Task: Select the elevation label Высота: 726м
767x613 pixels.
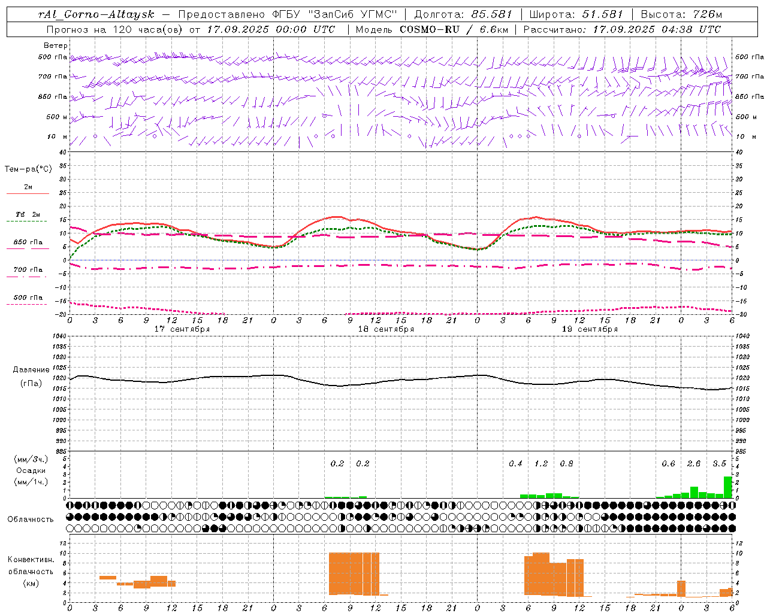Action: coord(681,14)
